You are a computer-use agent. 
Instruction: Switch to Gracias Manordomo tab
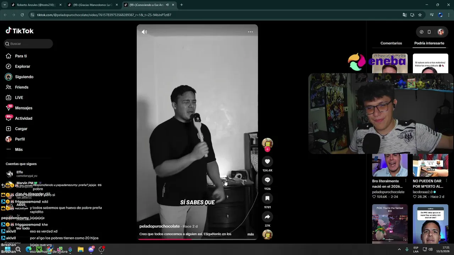92,5
